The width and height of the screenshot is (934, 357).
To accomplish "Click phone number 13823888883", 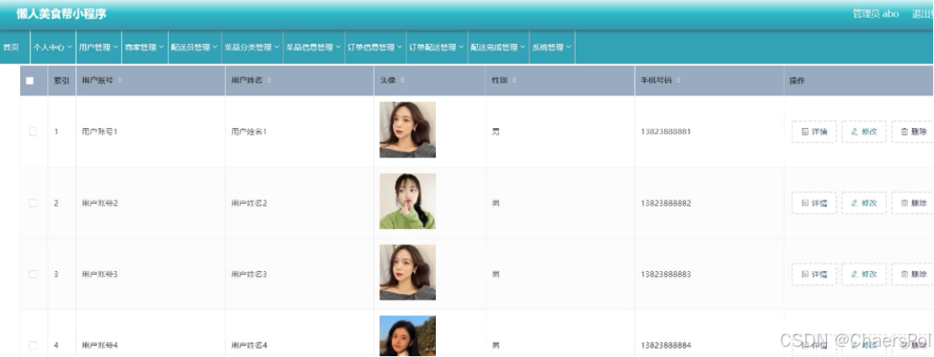I will click(666, 274).
